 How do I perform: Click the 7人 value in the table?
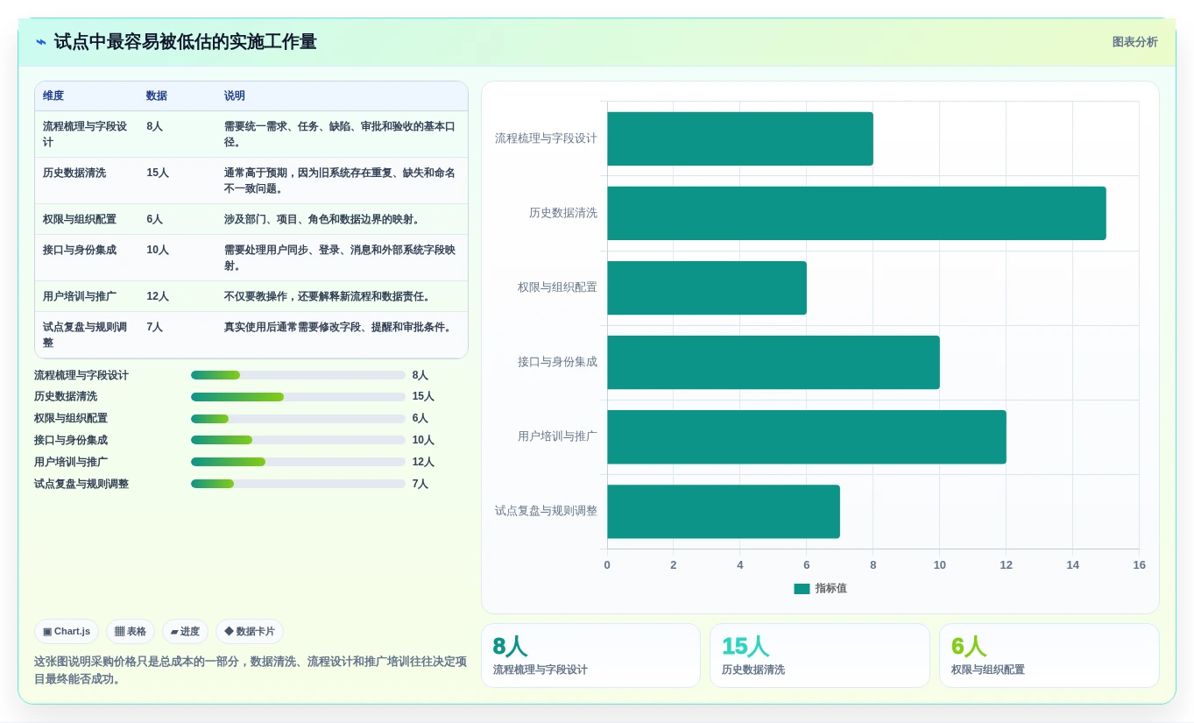coord(155,327)
